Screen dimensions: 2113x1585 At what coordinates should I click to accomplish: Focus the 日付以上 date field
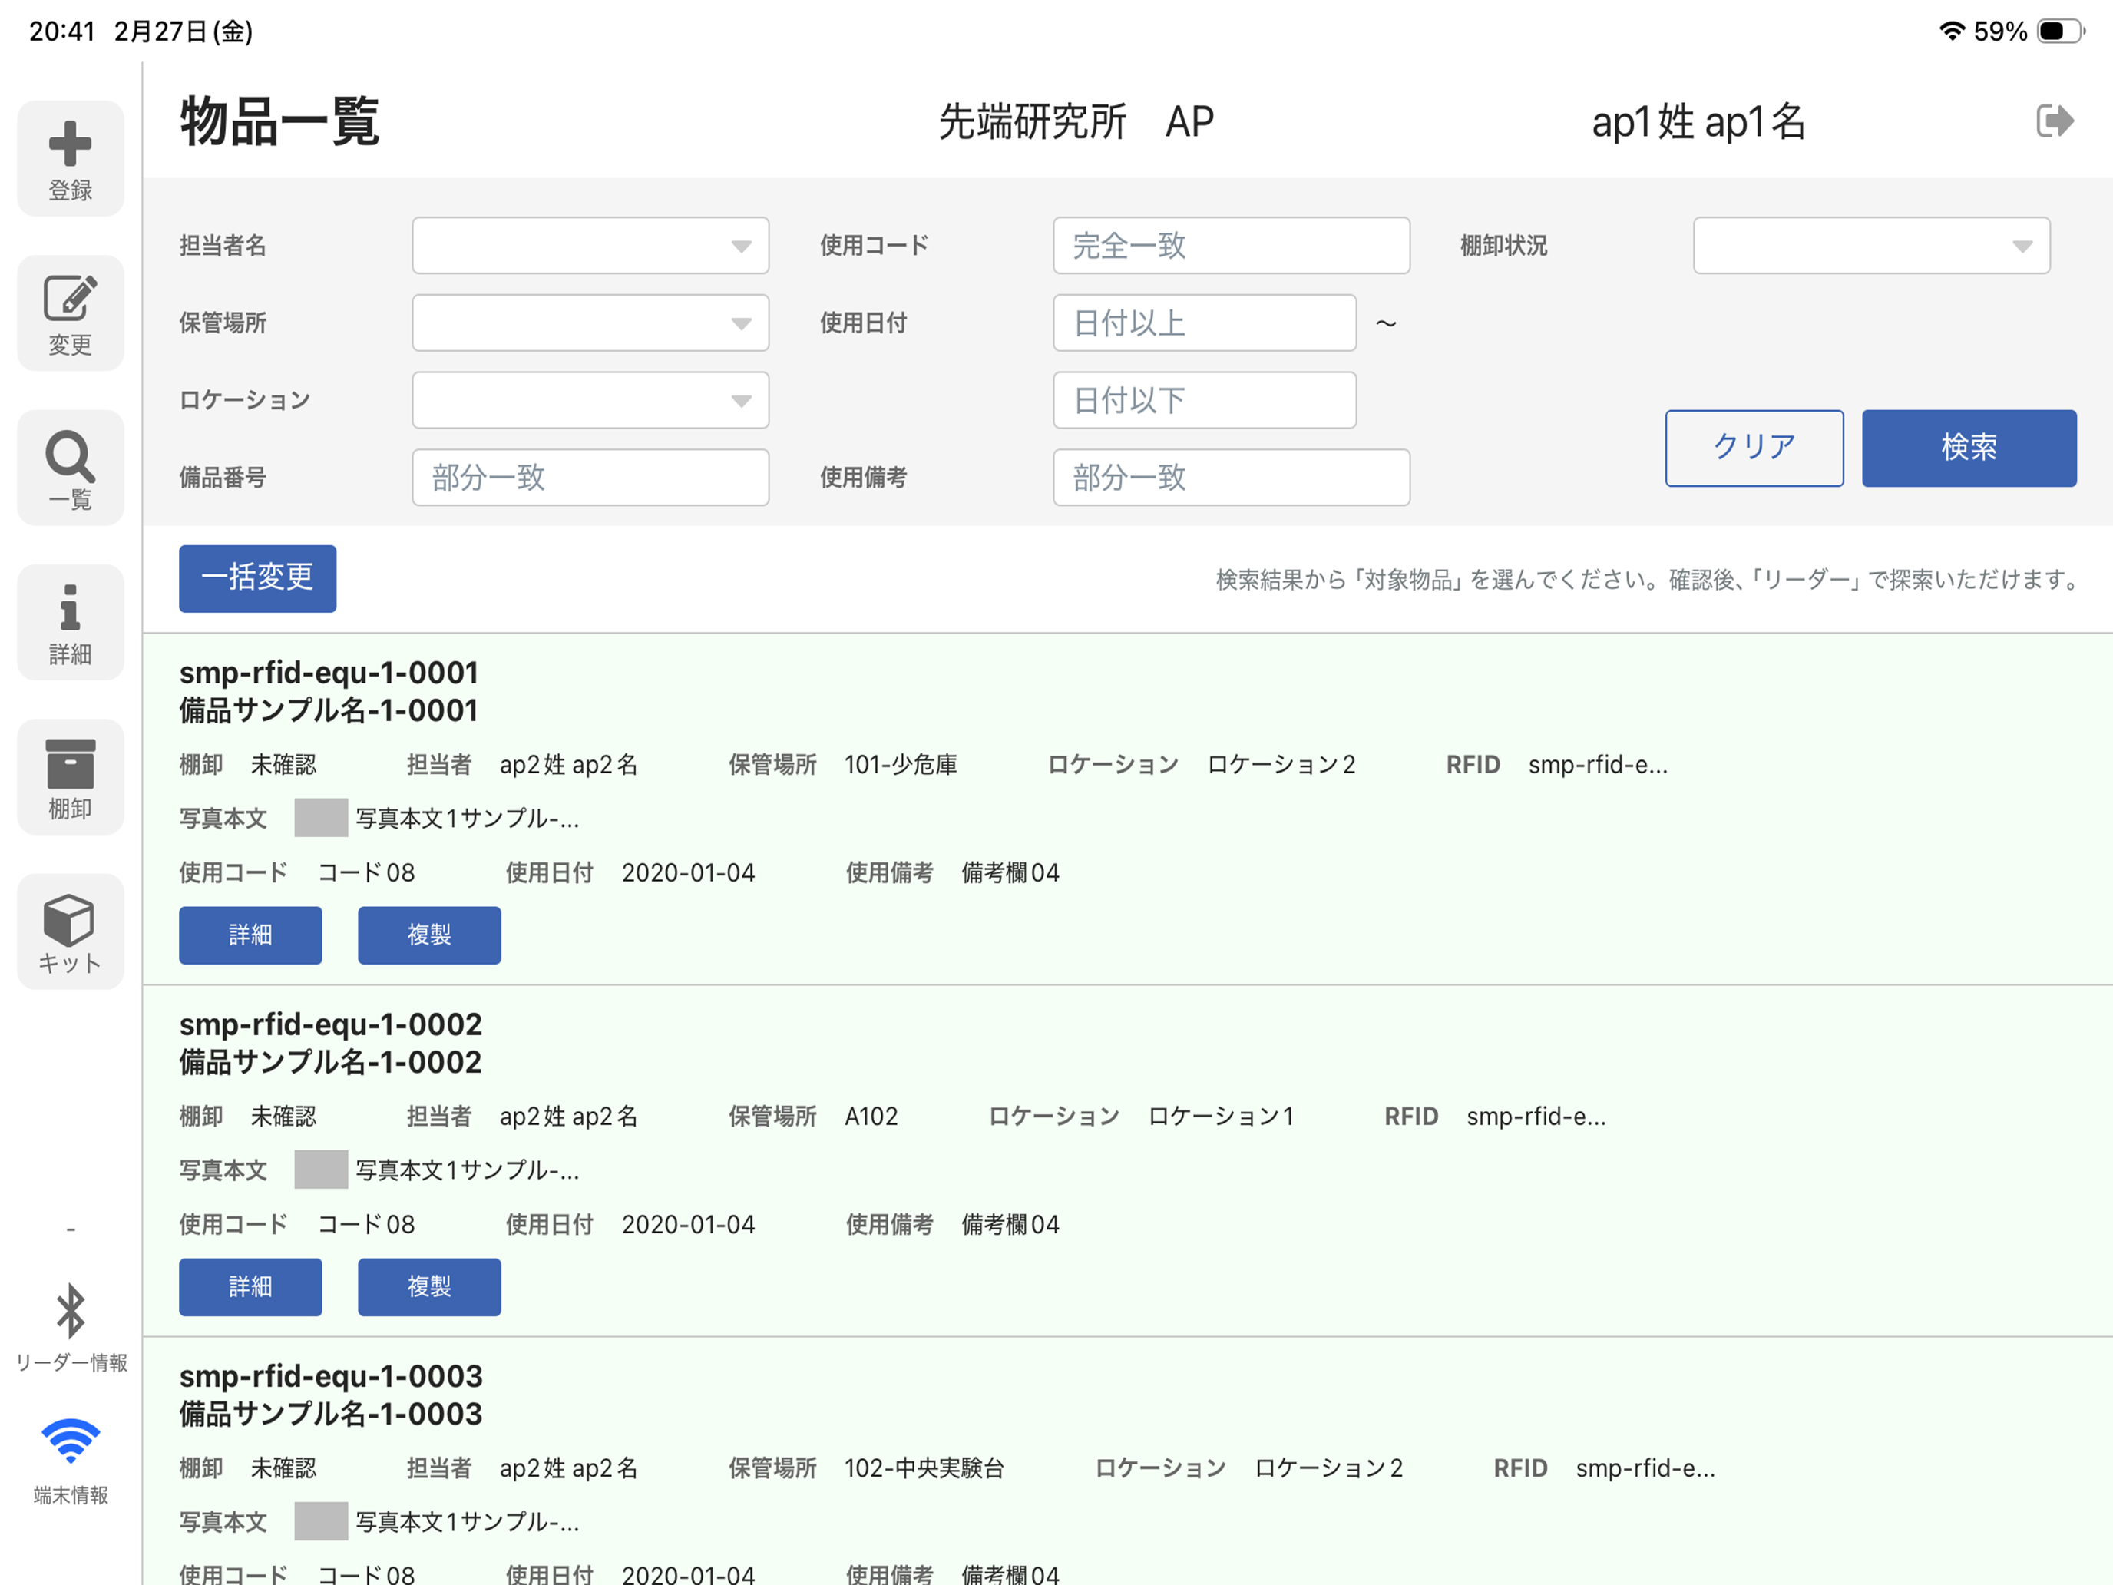coord(1205,323)
